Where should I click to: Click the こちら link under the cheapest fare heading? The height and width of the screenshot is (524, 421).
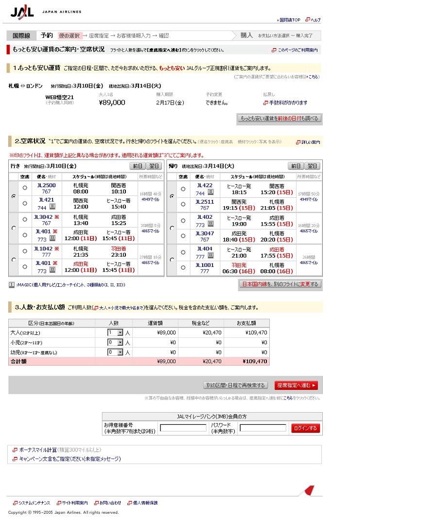pyautogui.click(x=314, y=77)
